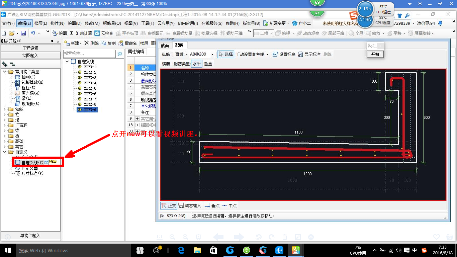
Task: Run 汇总计算 summary calculation
Action: click(81, 33)
